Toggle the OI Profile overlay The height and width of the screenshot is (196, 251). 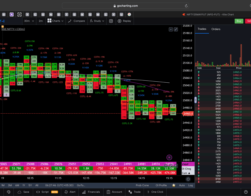[x=161, y=185]
